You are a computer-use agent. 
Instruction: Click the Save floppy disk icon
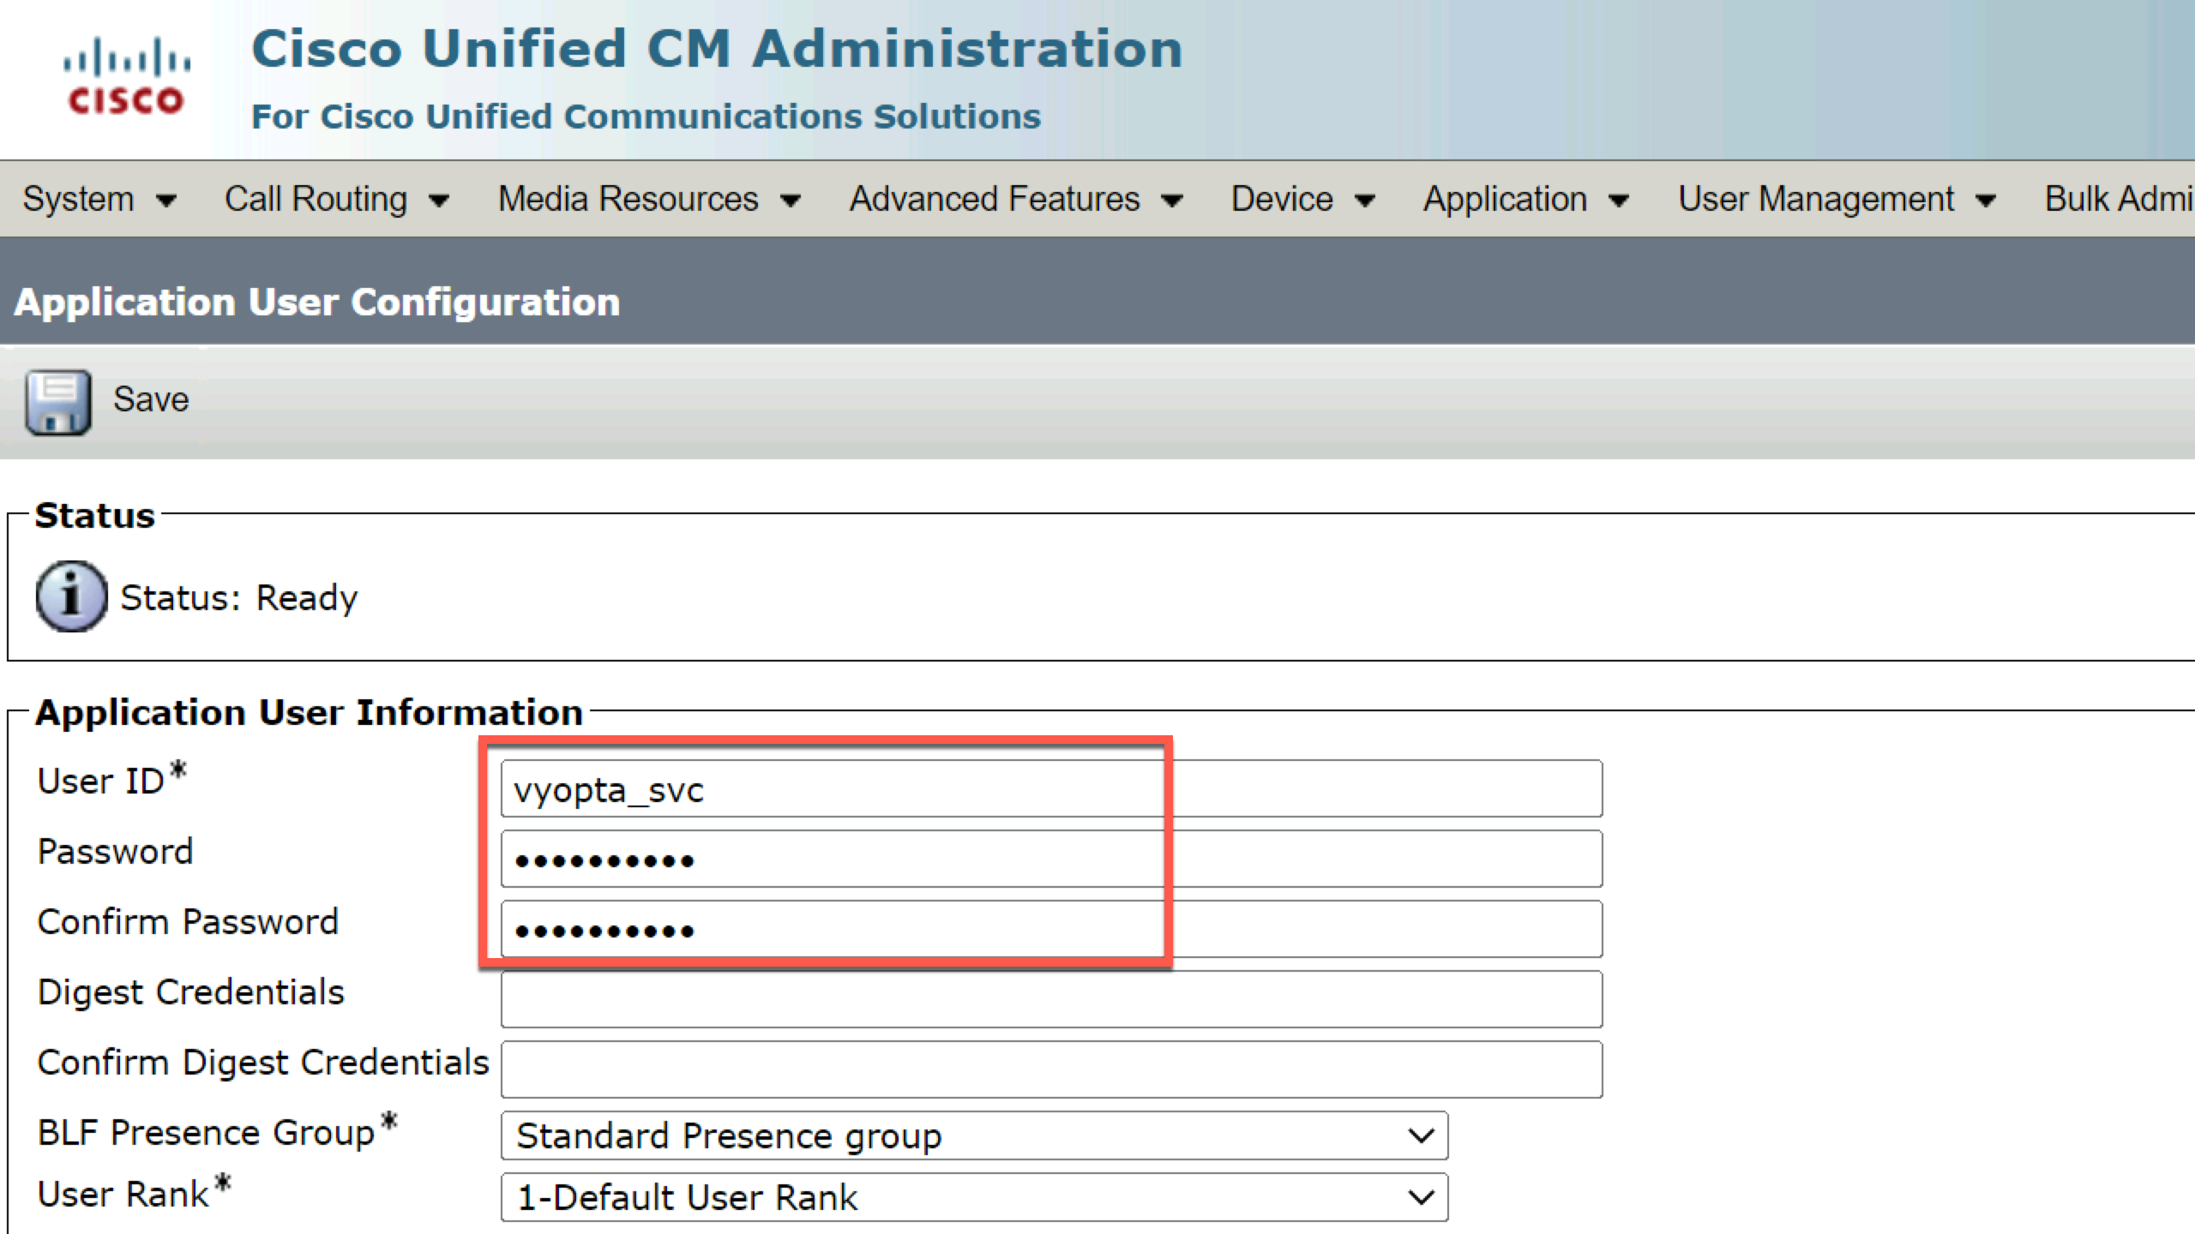click(57, 402)
